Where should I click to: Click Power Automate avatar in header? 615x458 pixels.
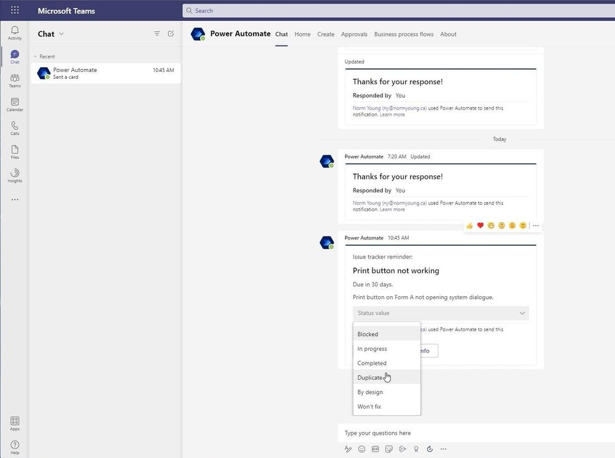pyautogui.click(x=198, y=34)
